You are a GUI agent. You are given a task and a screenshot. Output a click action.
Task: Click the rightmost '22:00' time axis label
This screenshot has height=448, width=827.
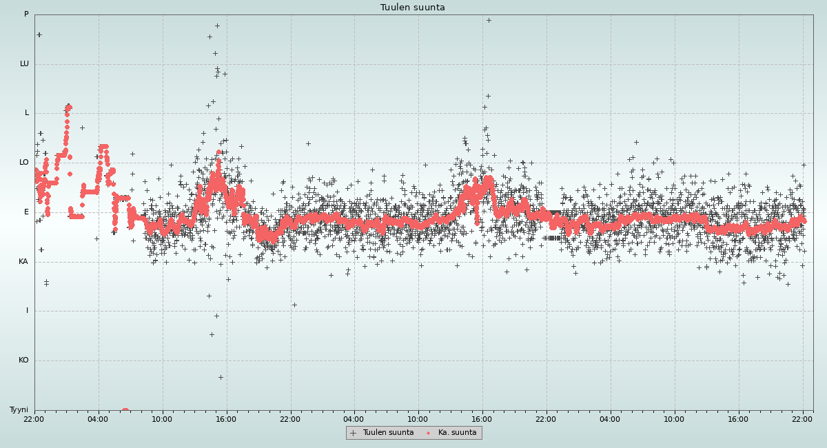[x=802, y=419]
